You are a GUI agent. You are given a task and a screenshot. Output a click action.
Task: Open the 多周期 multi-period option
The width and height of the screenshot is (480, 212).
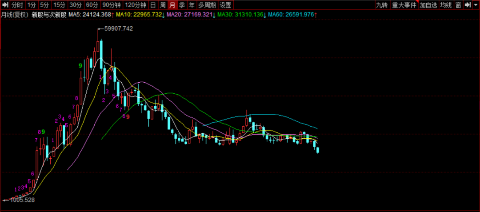tap(207, 5)
